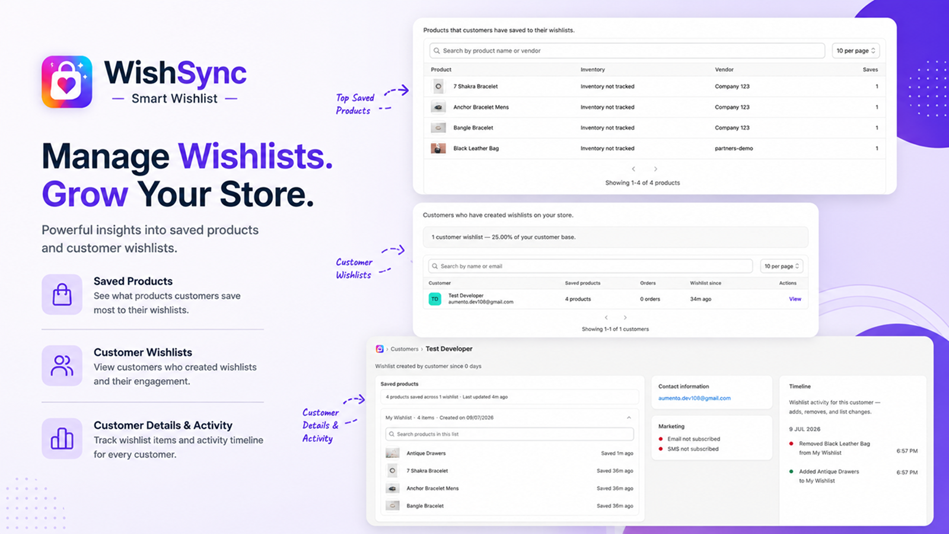Click the red dot beside SMS not subscribed

click(x=661, y=449)
